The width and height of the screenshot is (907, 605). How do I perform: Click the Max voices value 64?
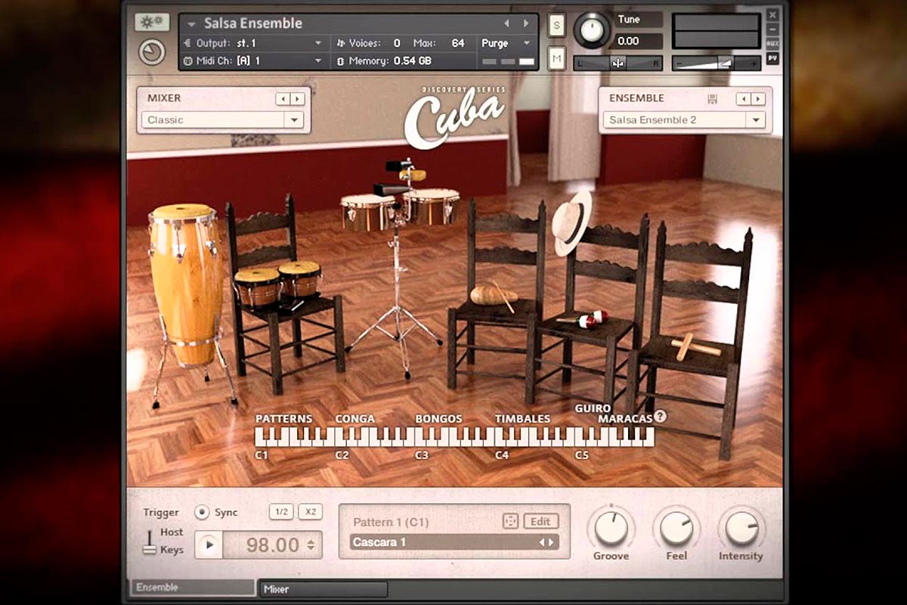[x=458, y=43]
